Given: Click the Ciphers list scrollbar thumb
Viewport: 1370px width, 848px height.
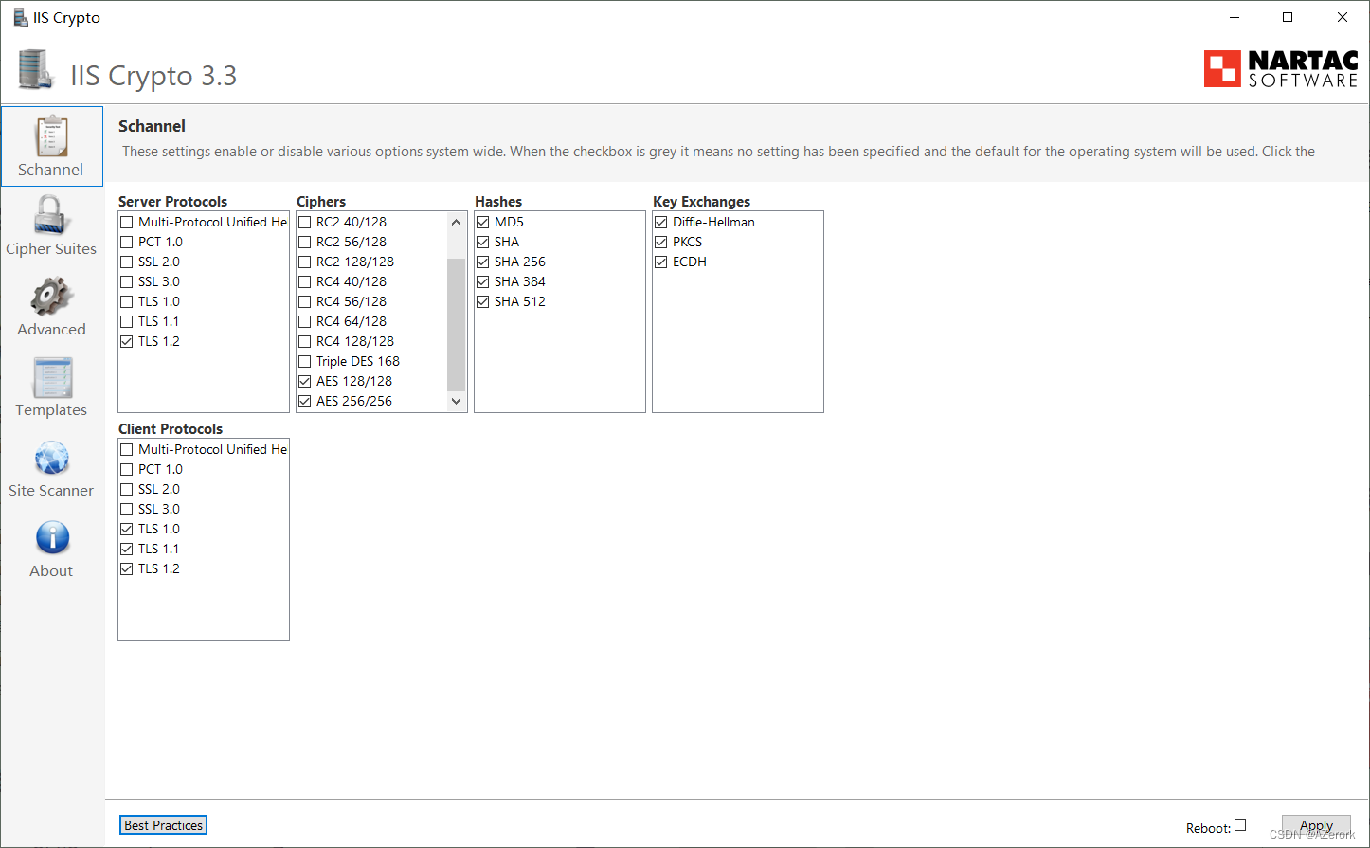Looking at the screenshot, I should 457,324.
